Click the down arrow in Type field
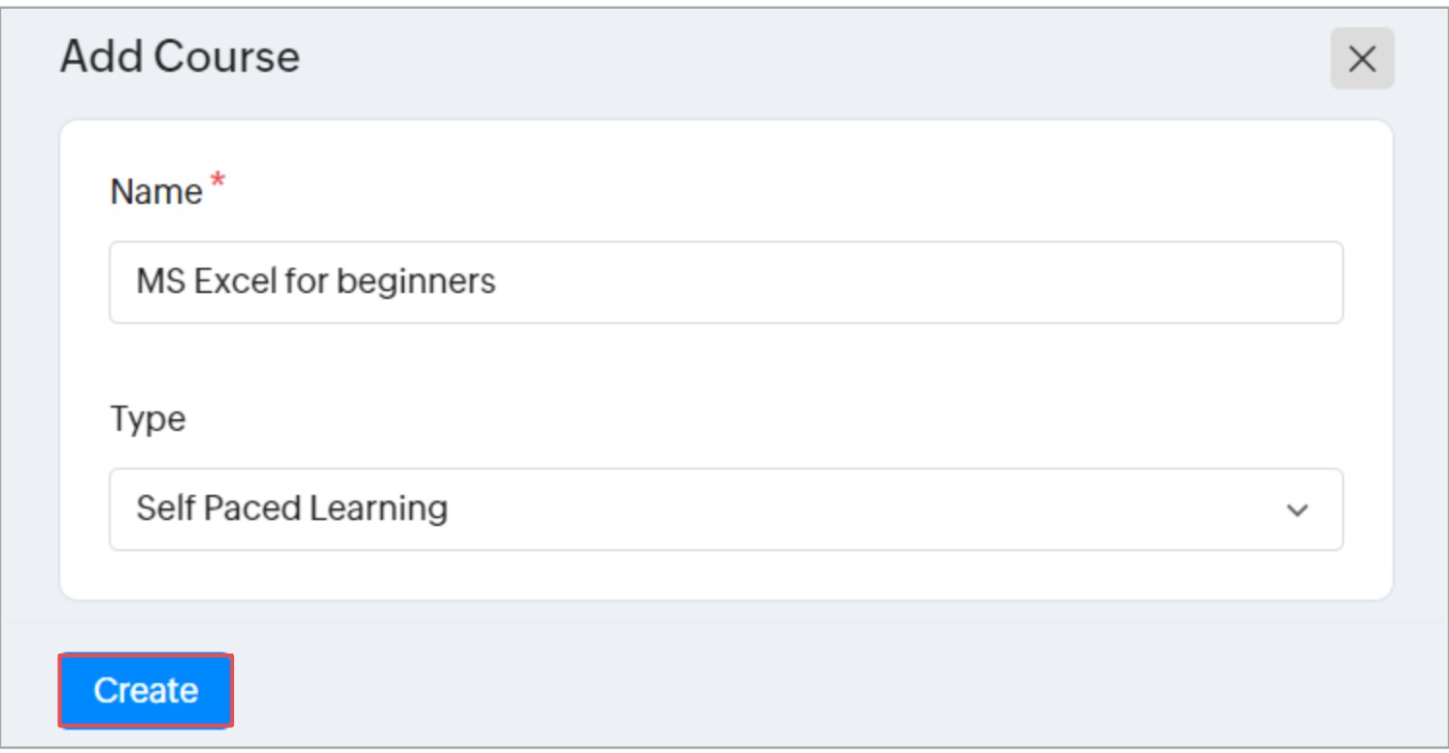The width and height of the screenshot is (1449, 753). (x=1297, y=510)
